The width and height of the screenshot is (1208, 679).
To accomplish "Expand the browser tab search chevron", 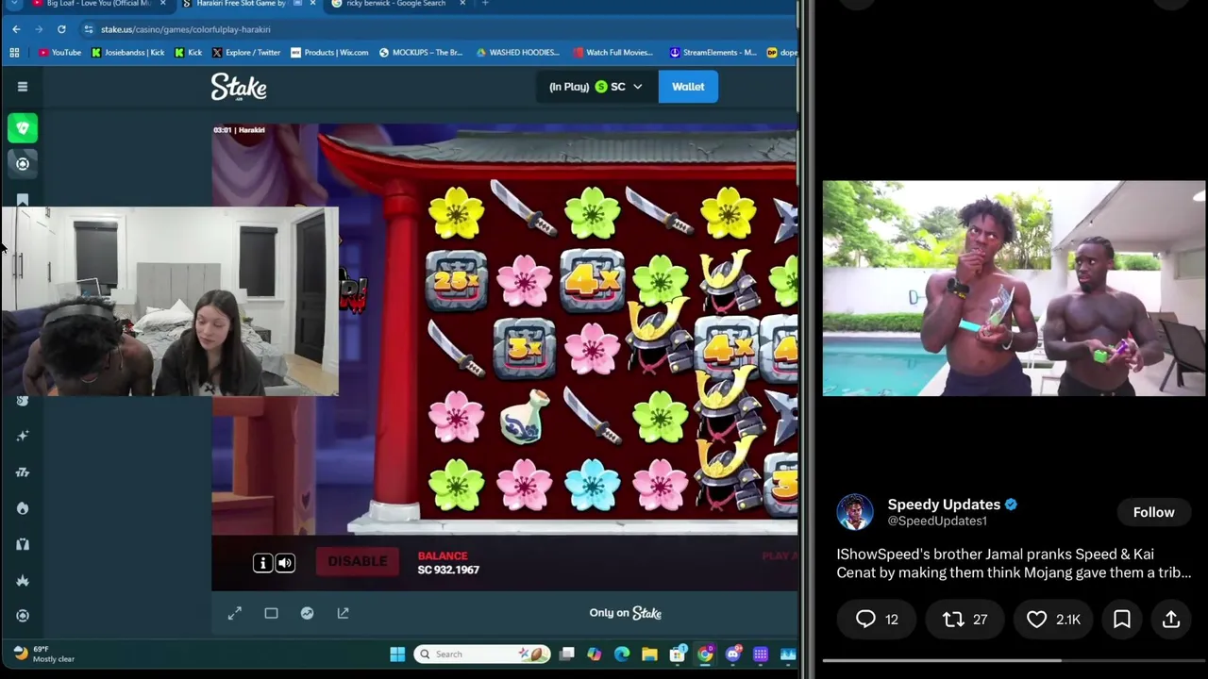I will [13, 4].
